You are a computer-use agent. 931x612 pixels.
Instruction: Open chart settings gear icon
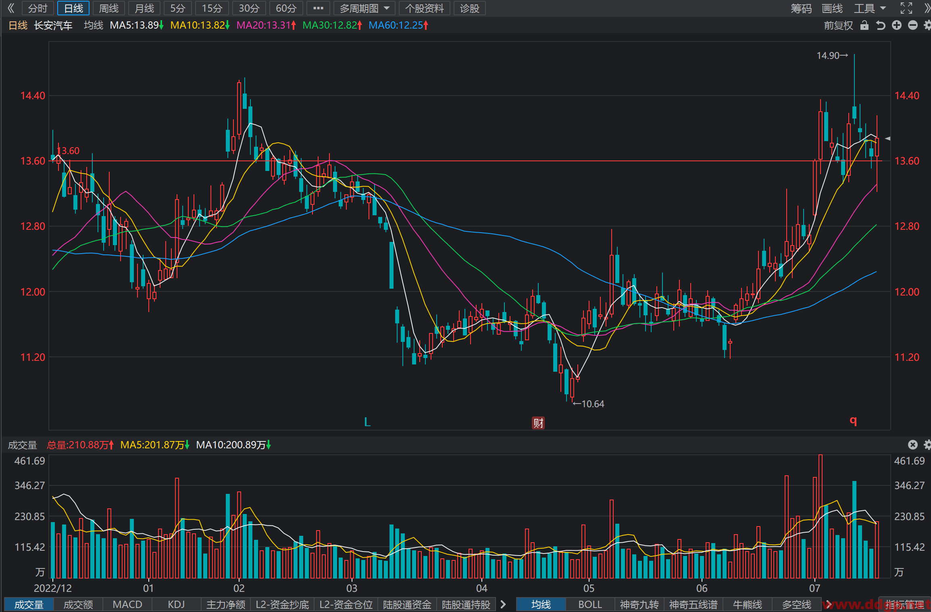927,25
